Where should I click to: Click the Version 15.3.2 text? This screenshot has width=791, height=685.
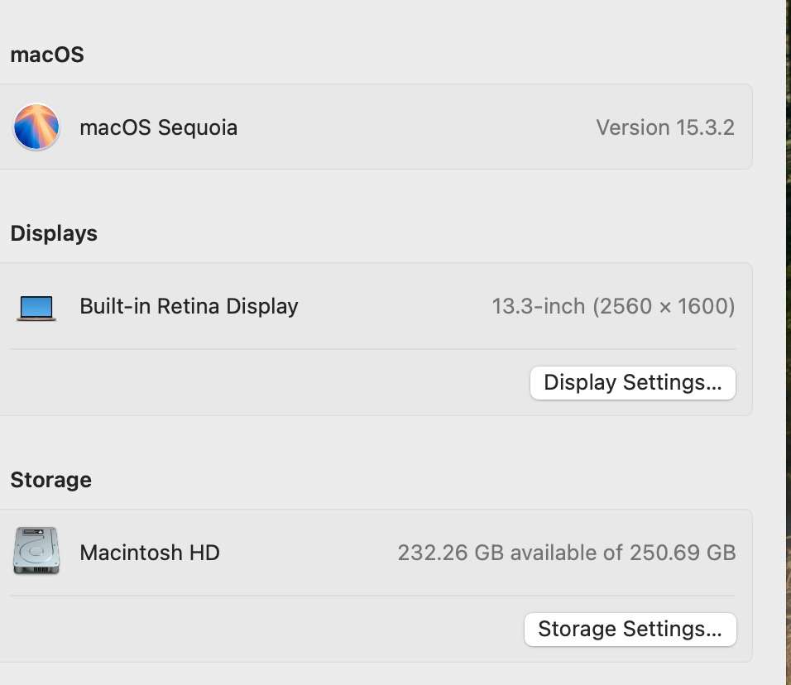pos(665,127)
